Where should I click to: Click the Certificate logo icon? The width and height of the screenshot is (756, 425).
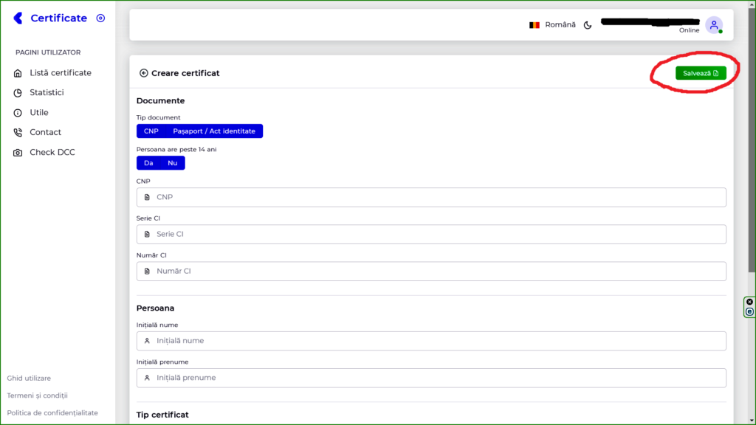tap(18, 18)
